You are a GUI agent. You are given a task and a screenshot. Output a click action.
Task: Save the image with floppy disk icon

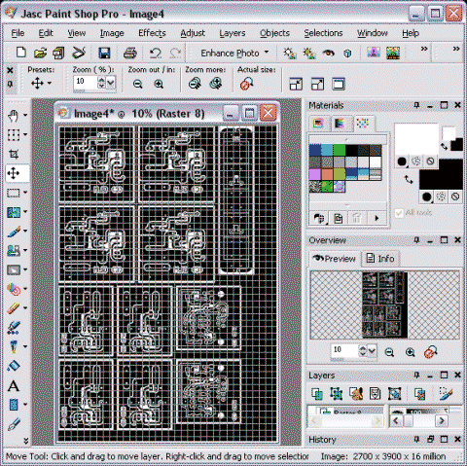[104, 53]
